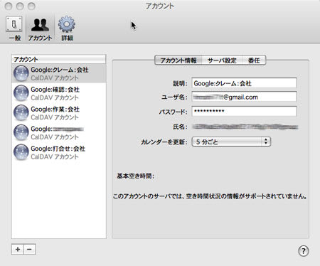Select account Google:クレーム:会社
This screenshot has width=320, height=266.
click(59, 73)
